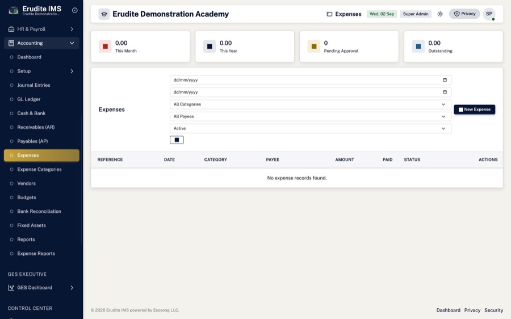511x319 pixels.
Task: Click the Erudite IMS logo icon
Action: point(14,10)
